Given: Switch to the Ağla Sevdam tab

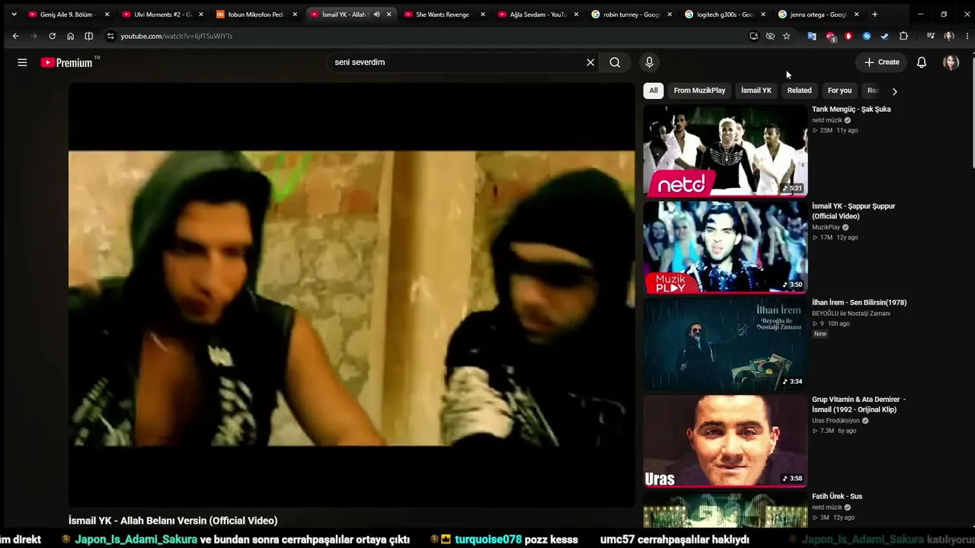Looking at the screenshot, I should [x=538, y=14].
